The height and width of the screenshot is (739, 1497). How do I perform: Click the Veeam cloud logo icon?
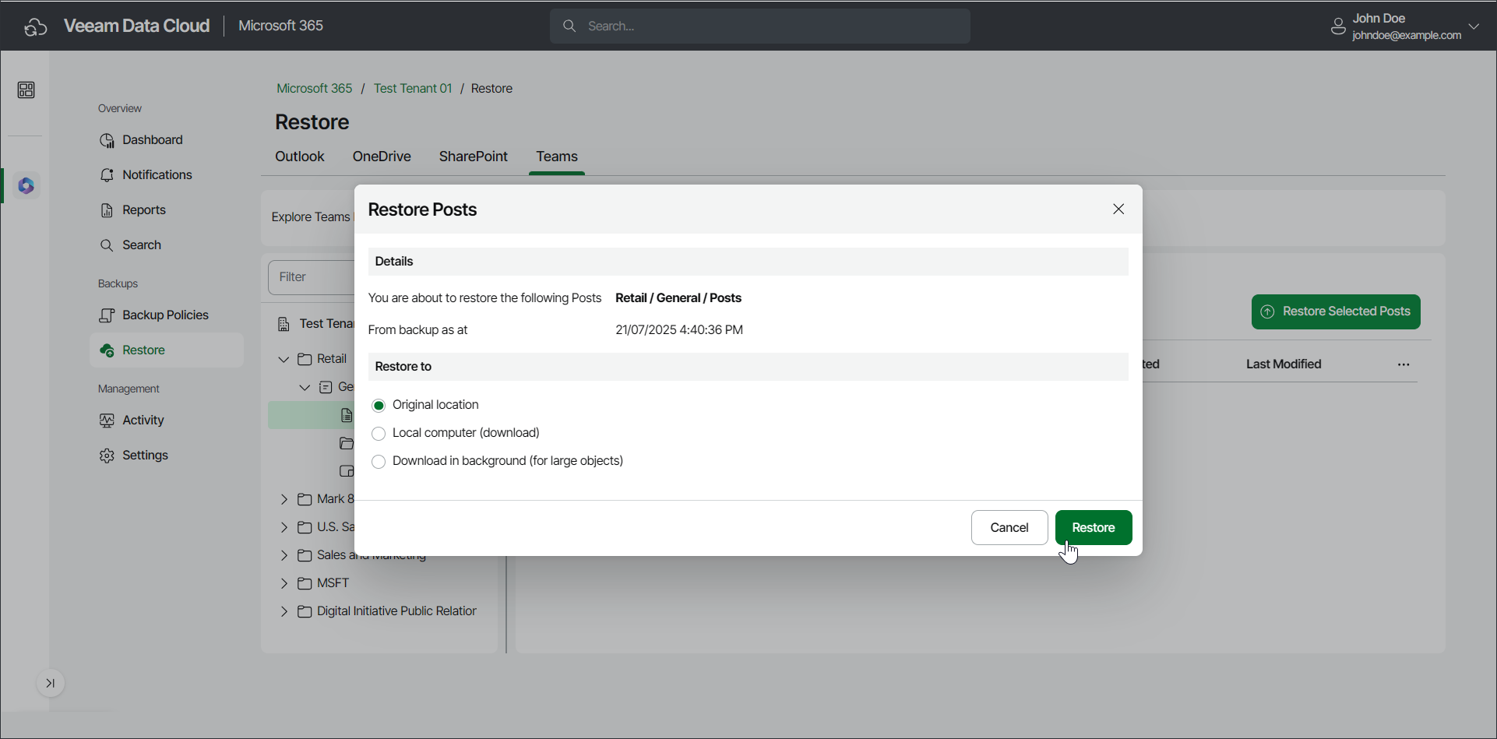36,26
